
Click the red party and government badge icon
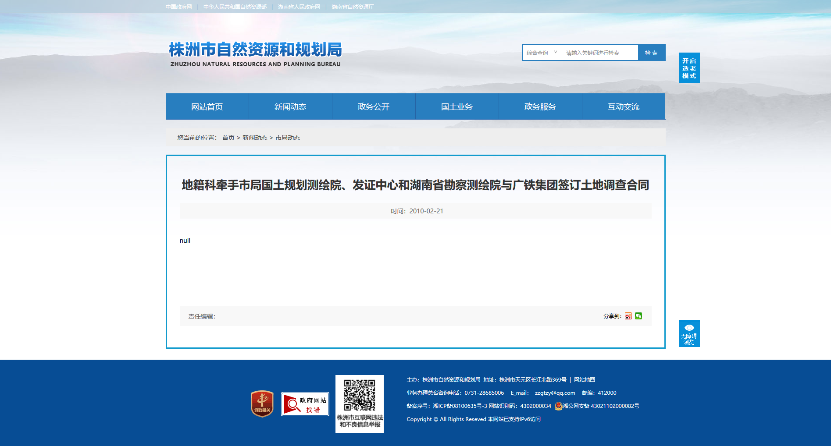[262, 404]
